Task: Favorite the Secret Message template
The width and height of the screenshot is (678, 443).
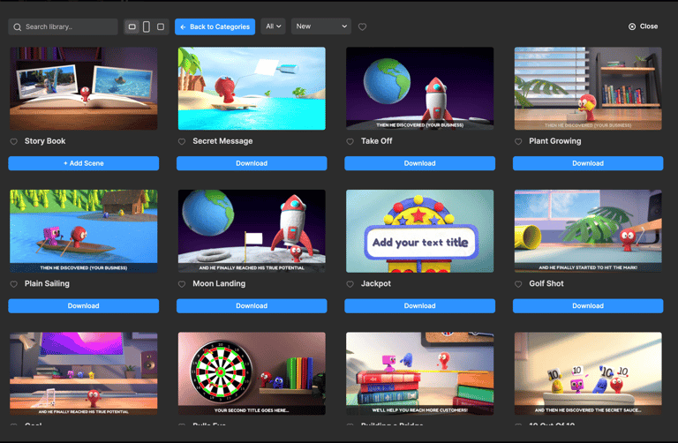Action: point(182,142)
